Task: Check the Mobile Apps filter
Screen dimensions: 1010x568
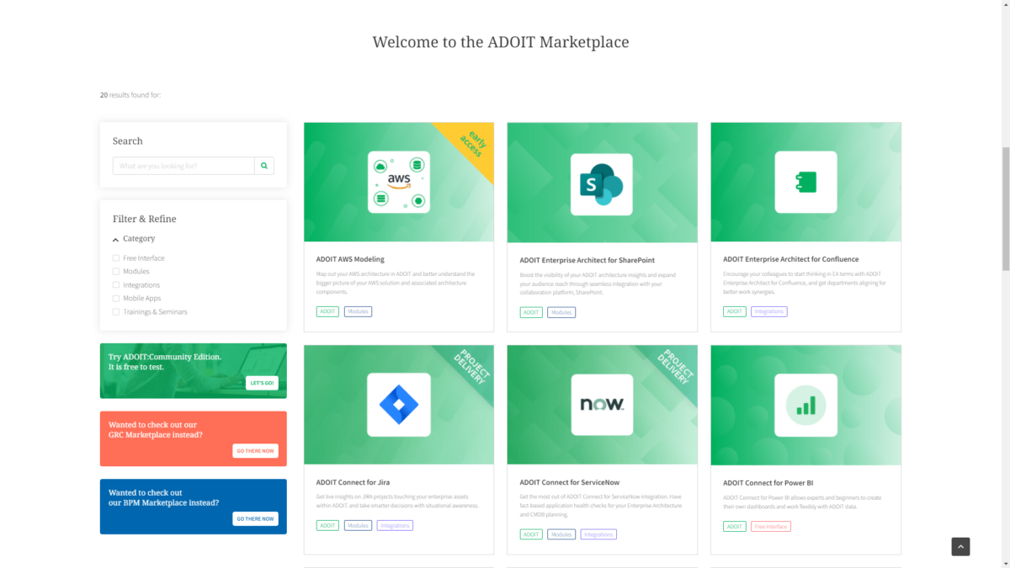Action: (x=115, y=298)
